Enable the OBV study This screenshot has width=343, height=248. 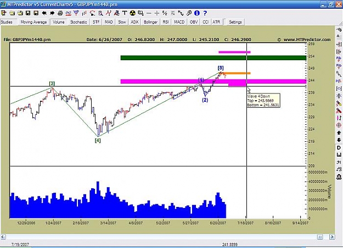tap(194, 22)
